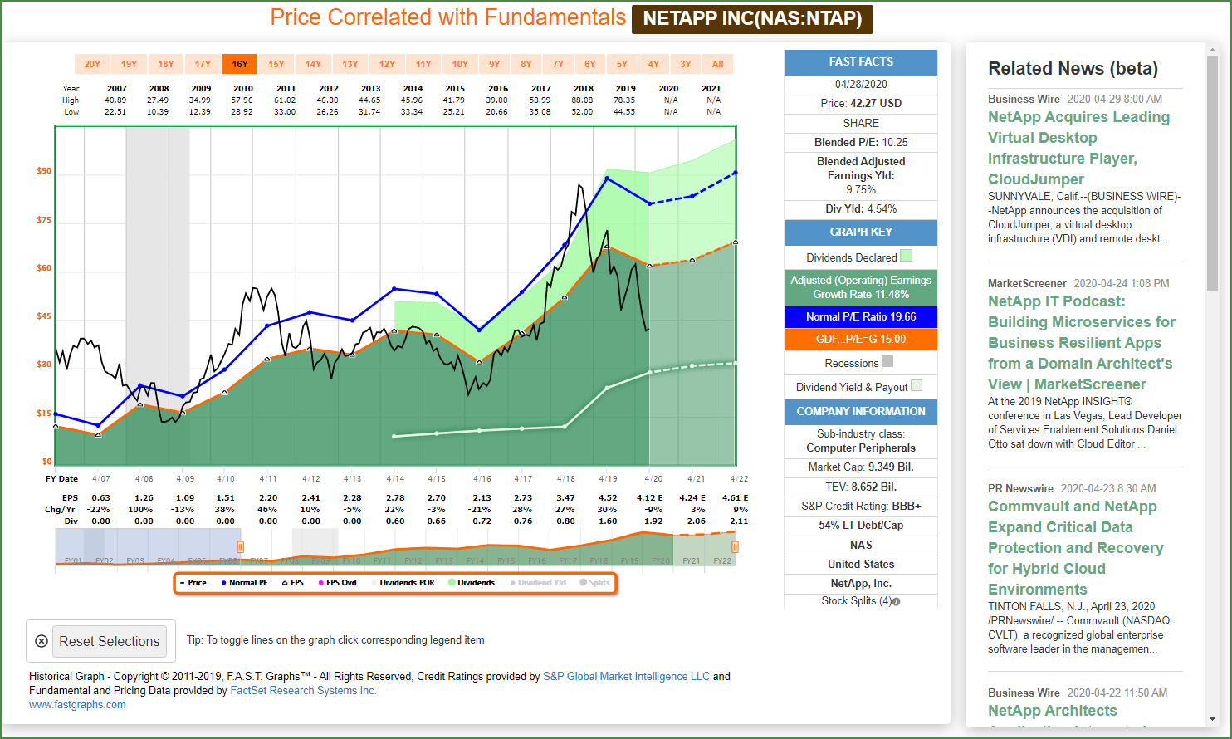
Task: Visit the www.fastgraphs.com link
Action: (x=77, y=704)
